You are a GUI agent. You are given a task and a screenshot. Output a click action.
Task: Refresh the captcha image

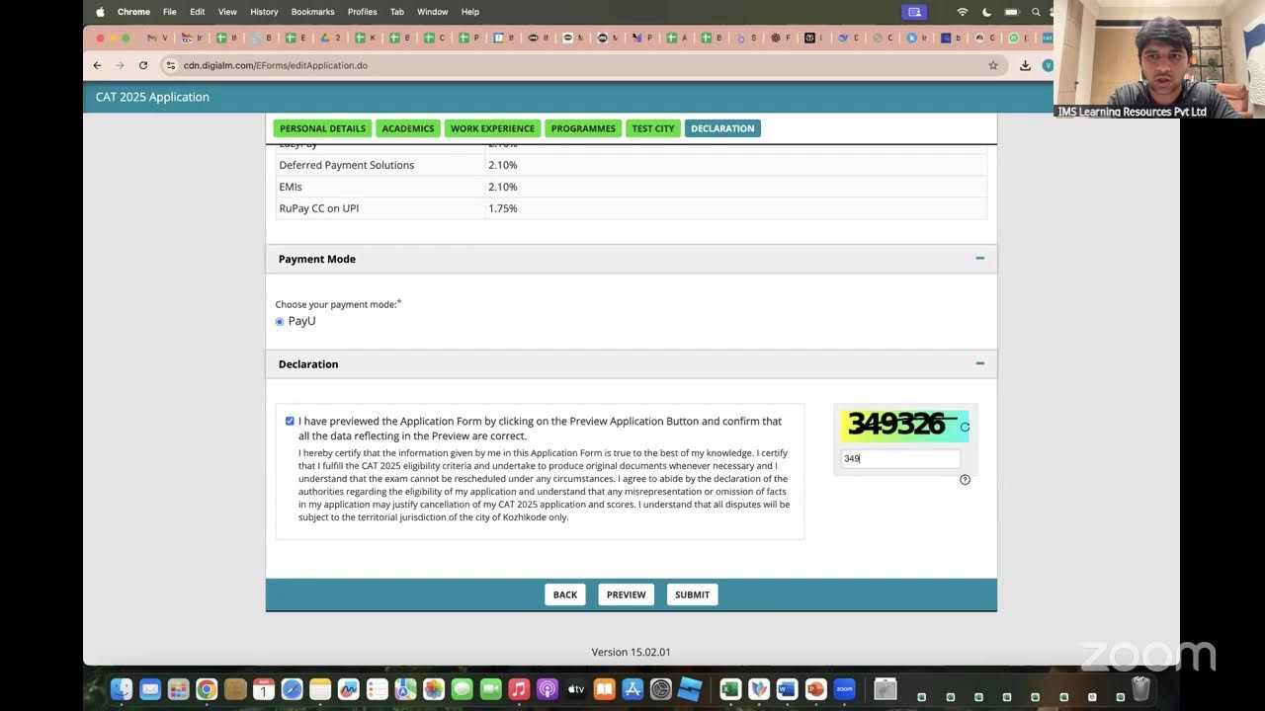pos(965,428)
